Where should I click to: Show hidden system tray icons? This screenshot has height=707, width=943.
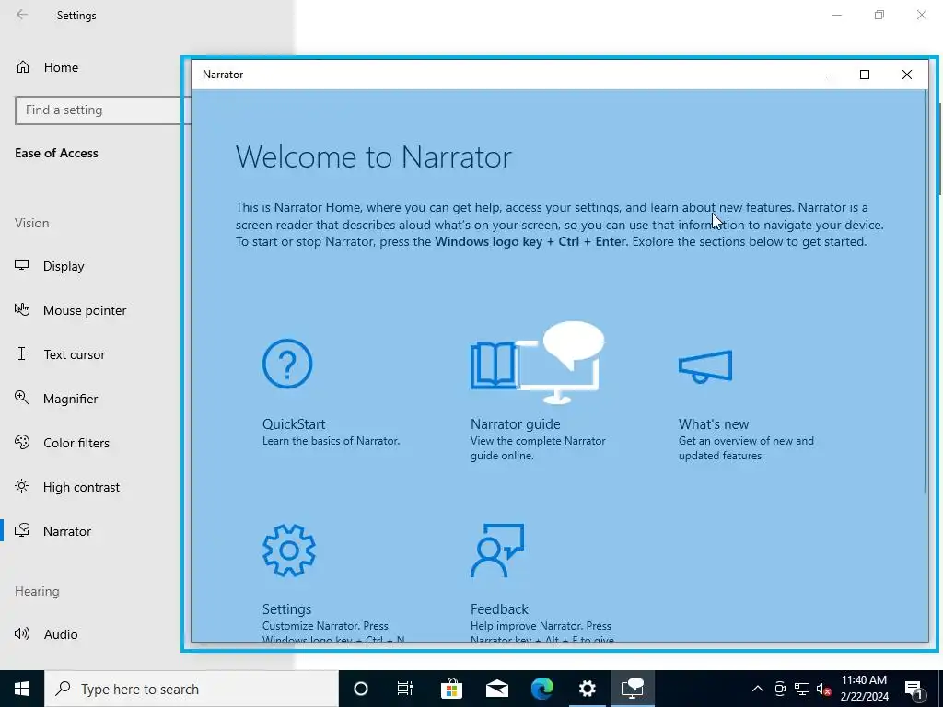(758, 689)
